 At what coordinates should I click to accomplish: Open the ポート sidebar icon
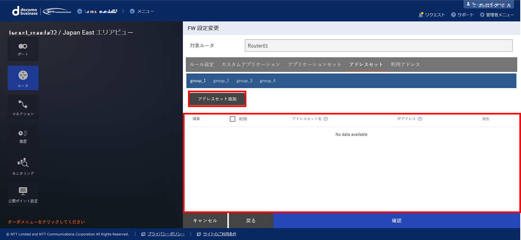23,50
